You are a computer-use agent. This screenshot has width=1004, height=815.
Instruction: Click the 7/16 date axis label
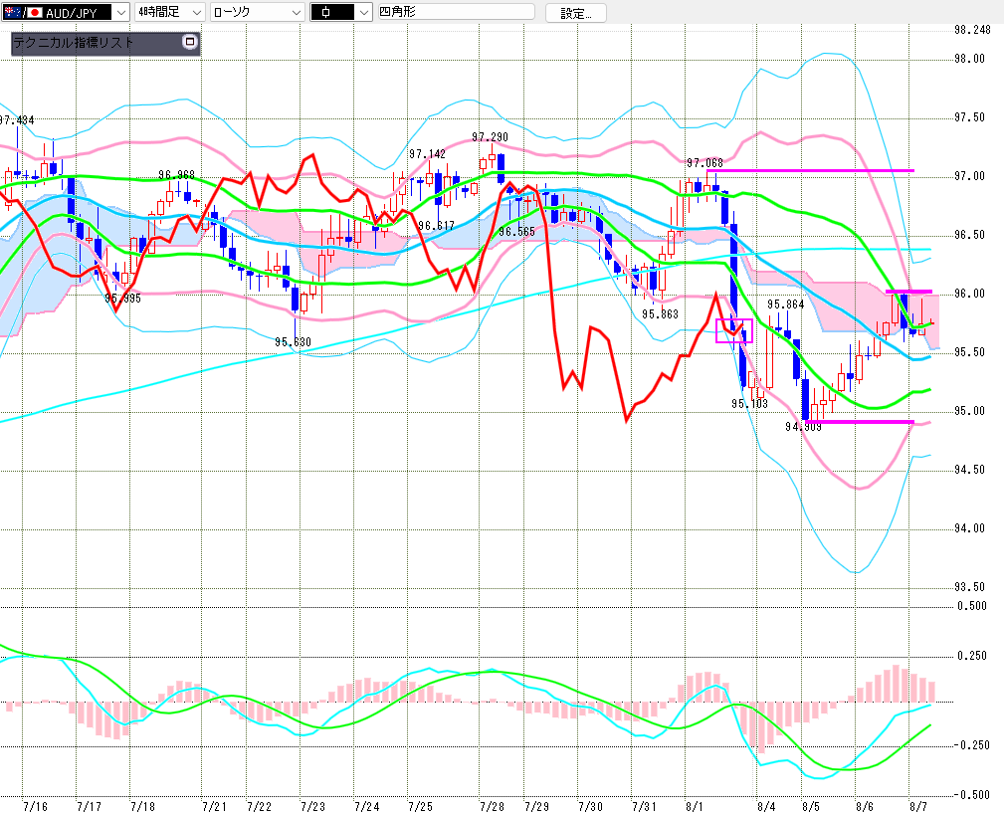pos(35,806)
